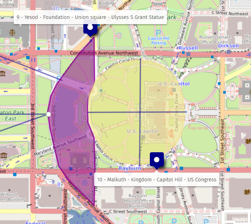Click the courthouse scales icon
The image size is (251, 224).
point(13,32)
